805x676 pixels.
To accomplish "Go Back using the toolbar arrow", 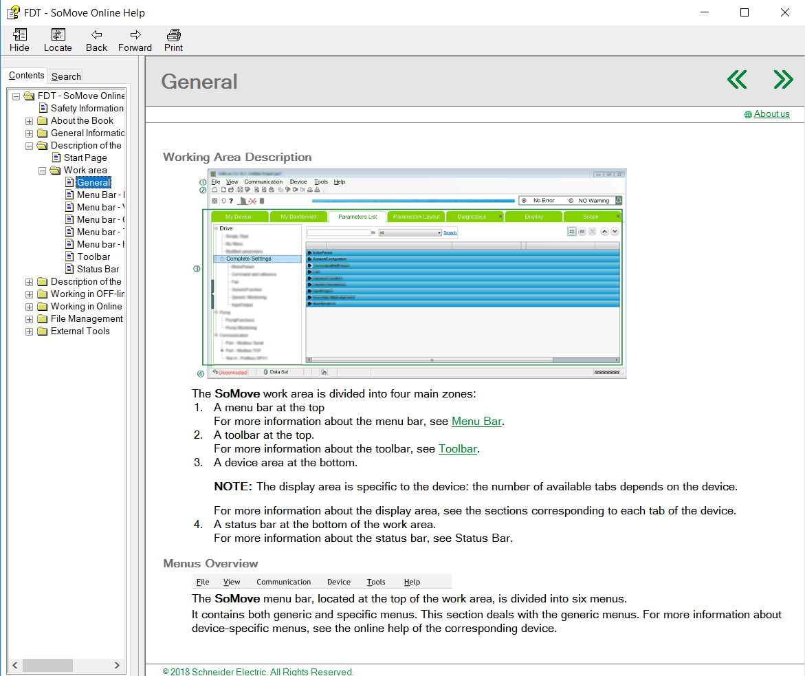I will (x=96, y=40).
